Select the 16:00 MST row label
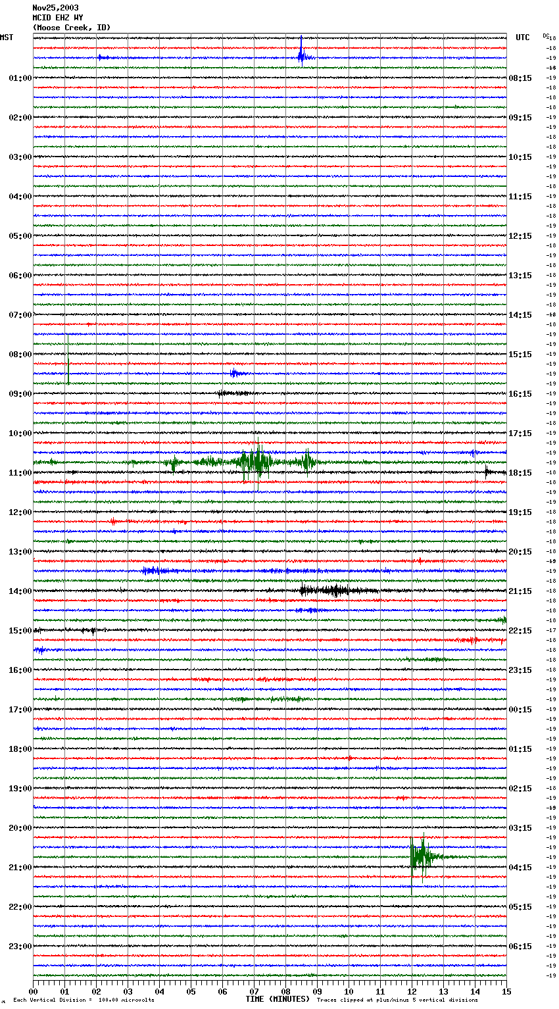The height and width of the screenshot is (1009, 559). [x=20, y=670]
